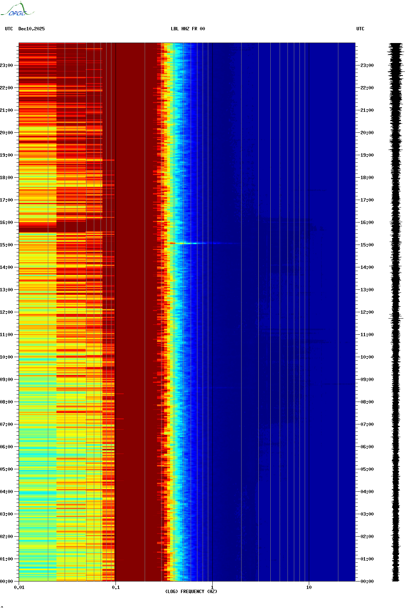
Task: Click the 'LBL HHZ FR 00' station title
Action: click(x=188, y=29)
